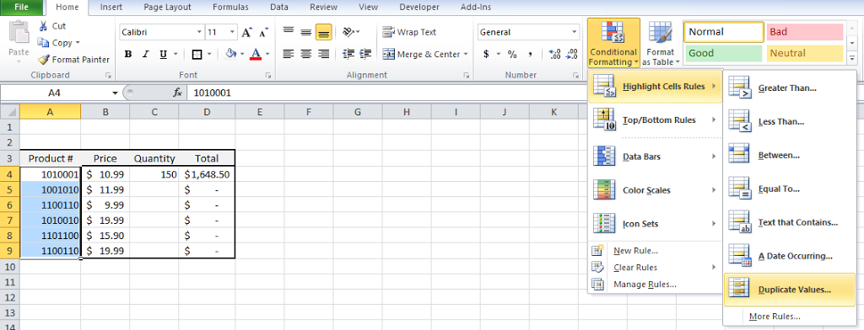Click the Accounting dollar format icon
The height and width of the screenshot is (330, 864).
pyautogui.click(x=486, y=54)
